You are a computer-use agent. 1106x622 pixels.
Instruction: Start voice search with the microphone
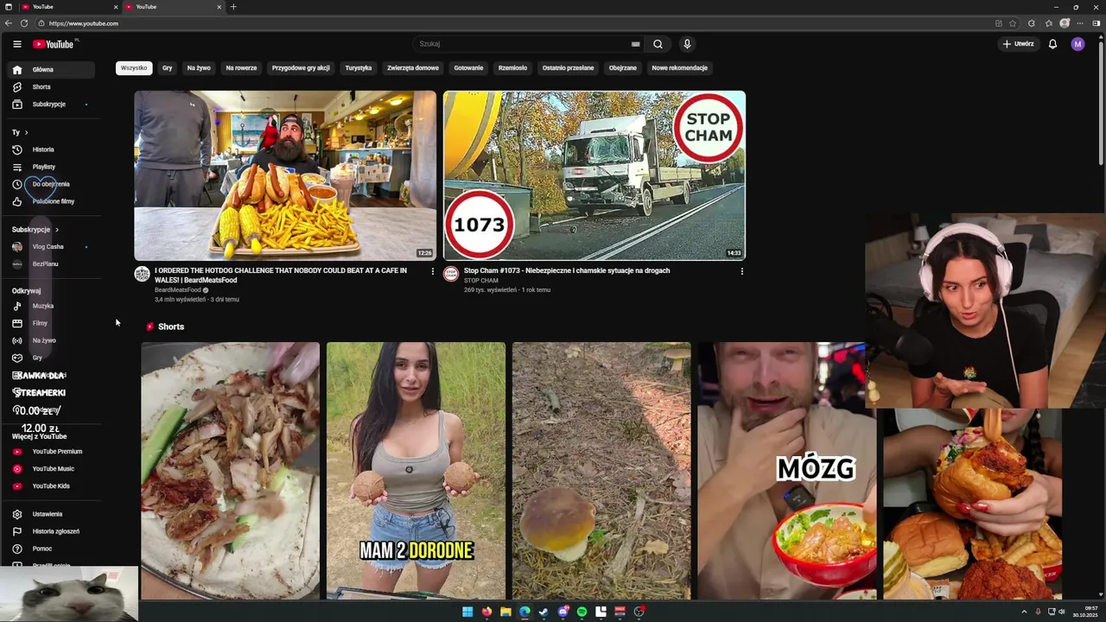(687, 44)
